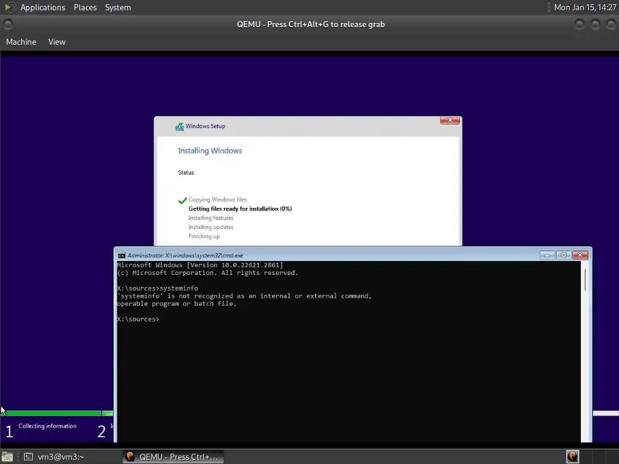Close the Windows Setup dialog
This screenshot has width=619, height=464.
tap(450, 120)
